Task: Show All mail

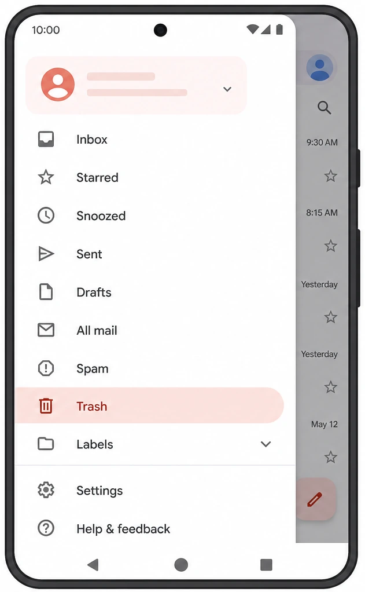Action: [97, 330]
